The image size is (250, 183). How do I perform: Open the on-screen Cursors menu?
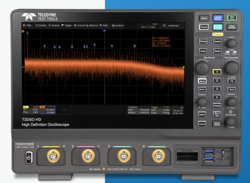pyautogui.click(x=80, y=25)
